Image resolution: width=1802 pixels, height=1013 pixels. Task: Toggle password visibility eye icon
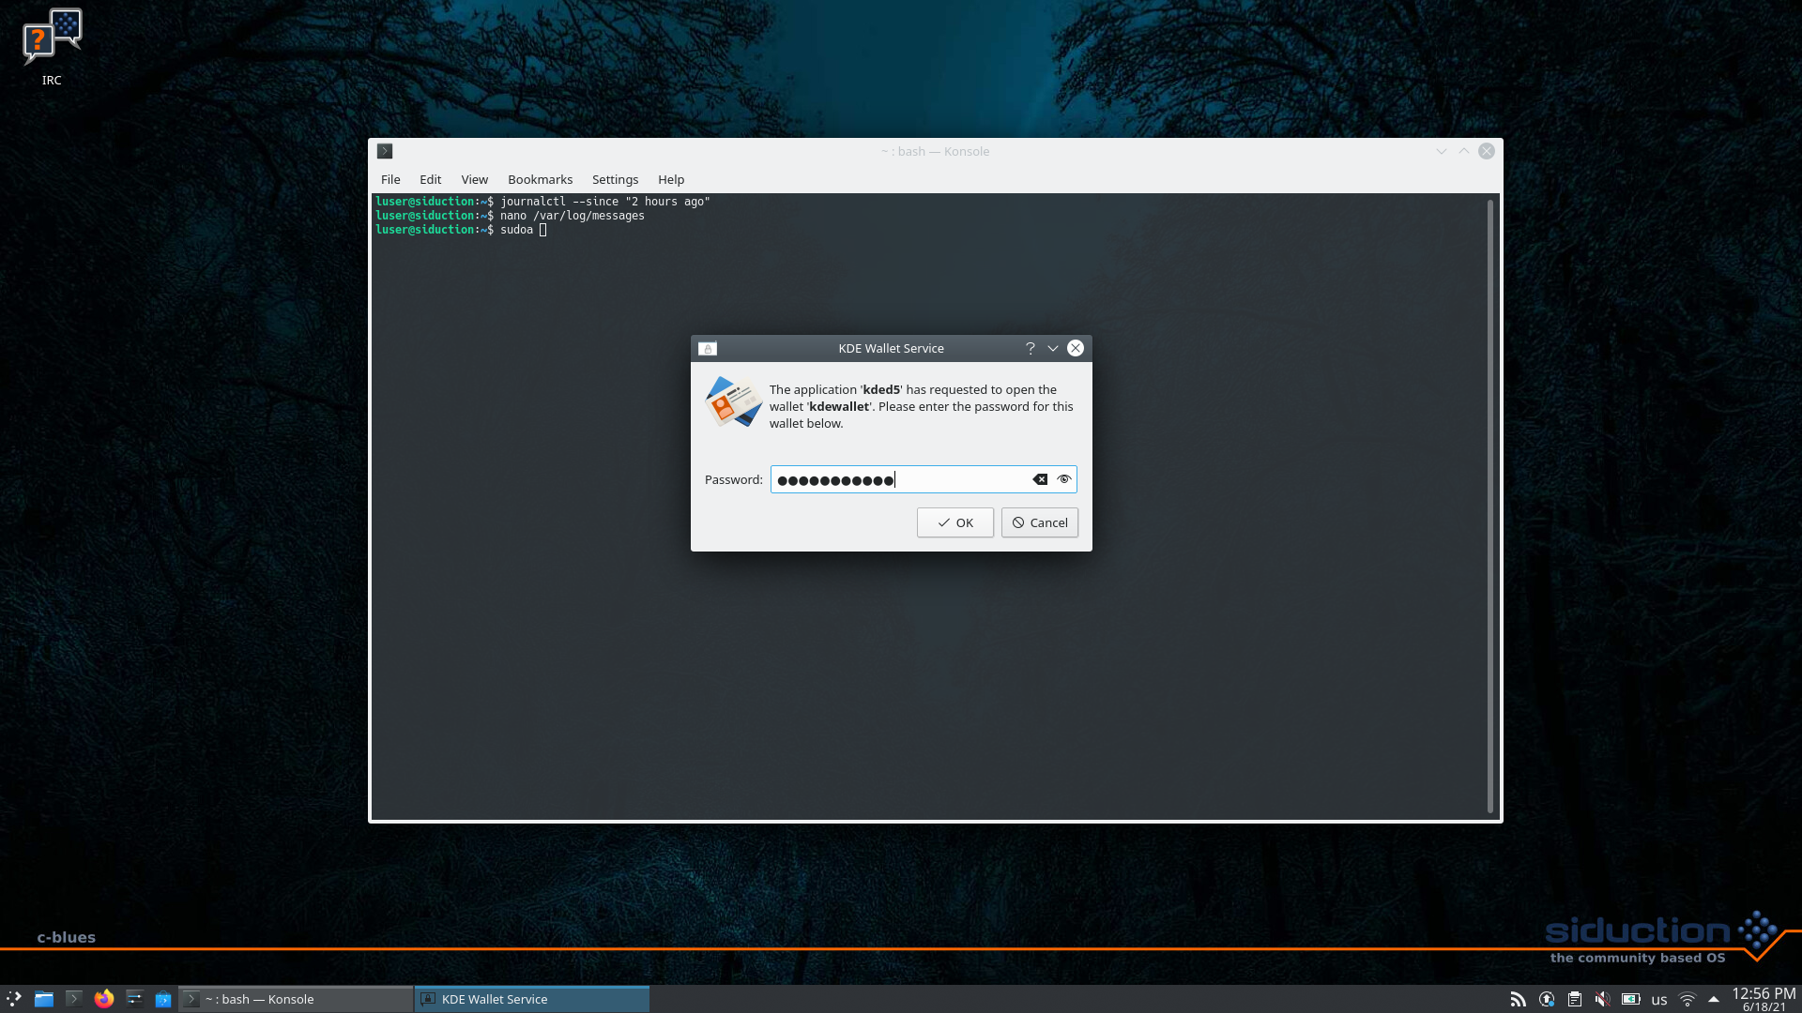[x=1063, y=479]
